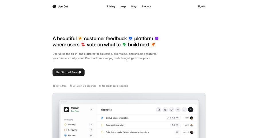
Task: Click the UserJot workspace avatar icon
Action: 66,109
